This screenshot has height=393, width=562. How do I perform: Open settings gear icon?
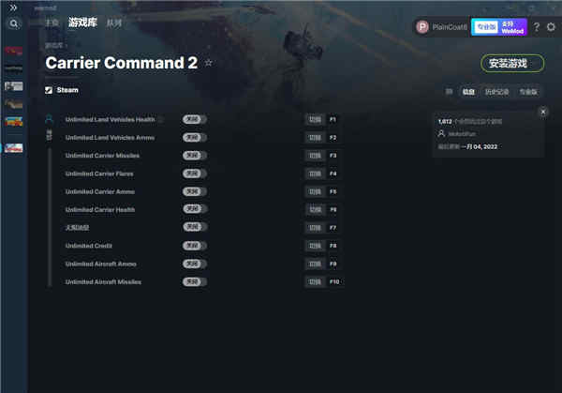pos(551,27)
